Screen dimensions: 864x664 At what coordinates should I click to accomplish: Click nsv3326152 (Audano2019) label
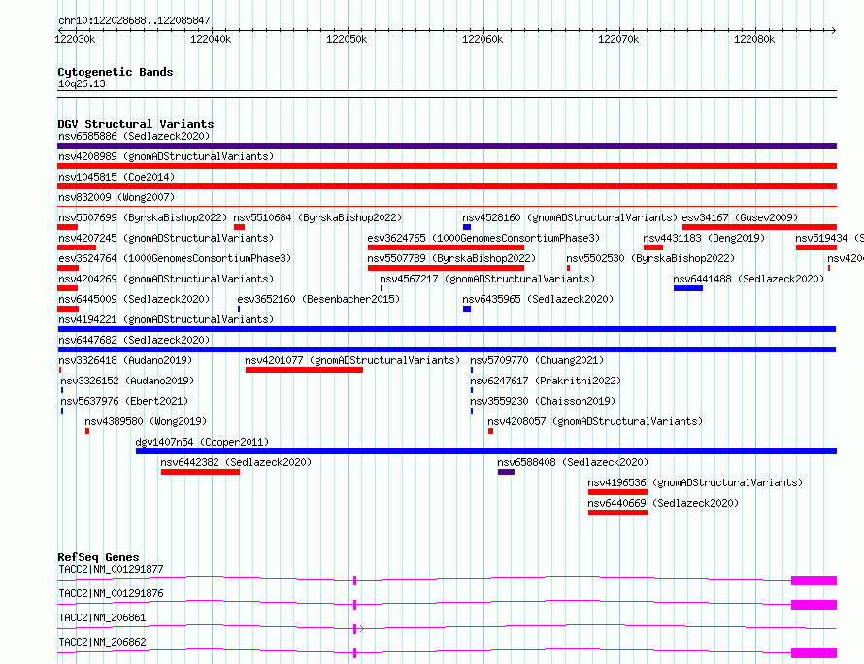coord(127,381)
